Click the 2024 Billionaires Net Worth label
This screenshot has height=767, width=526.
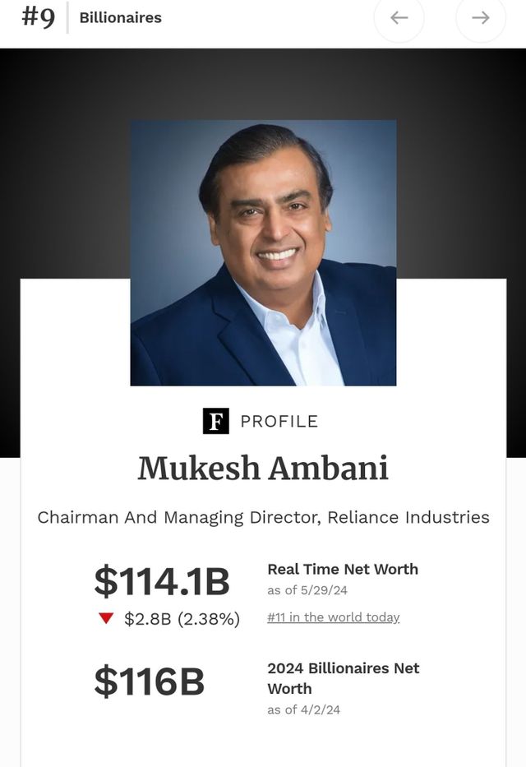coord(343,678)
